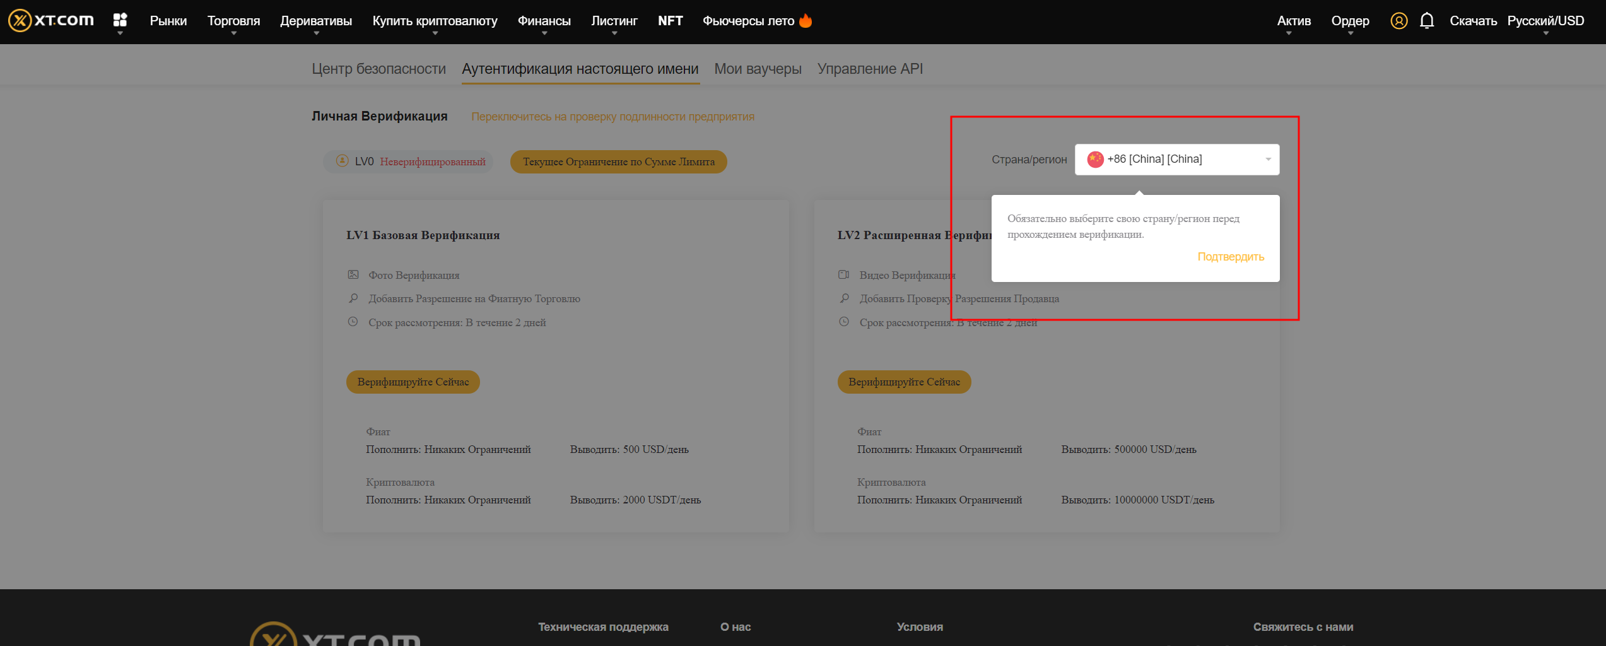
Task: Click the Видео Верификация camera icon
Action: (x=844, y=274)
